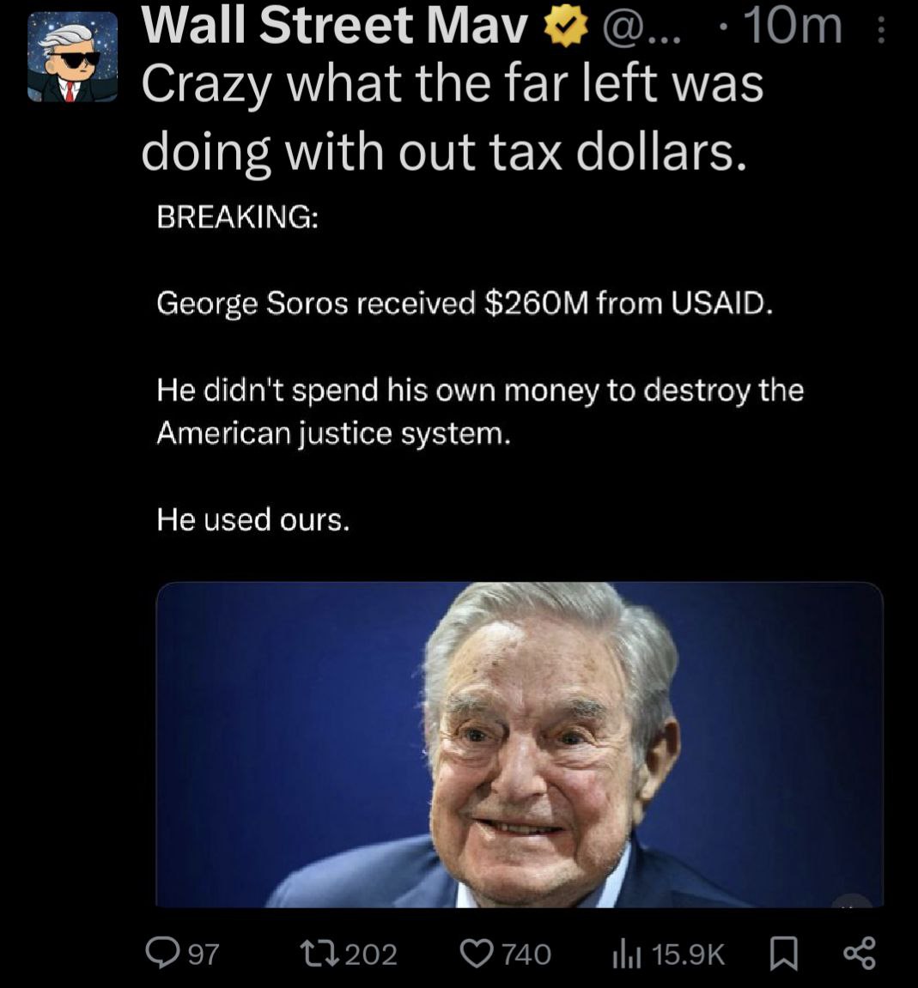Click the 740 likes count
This screenshot has width=918, height=988.
pos(526,954)
